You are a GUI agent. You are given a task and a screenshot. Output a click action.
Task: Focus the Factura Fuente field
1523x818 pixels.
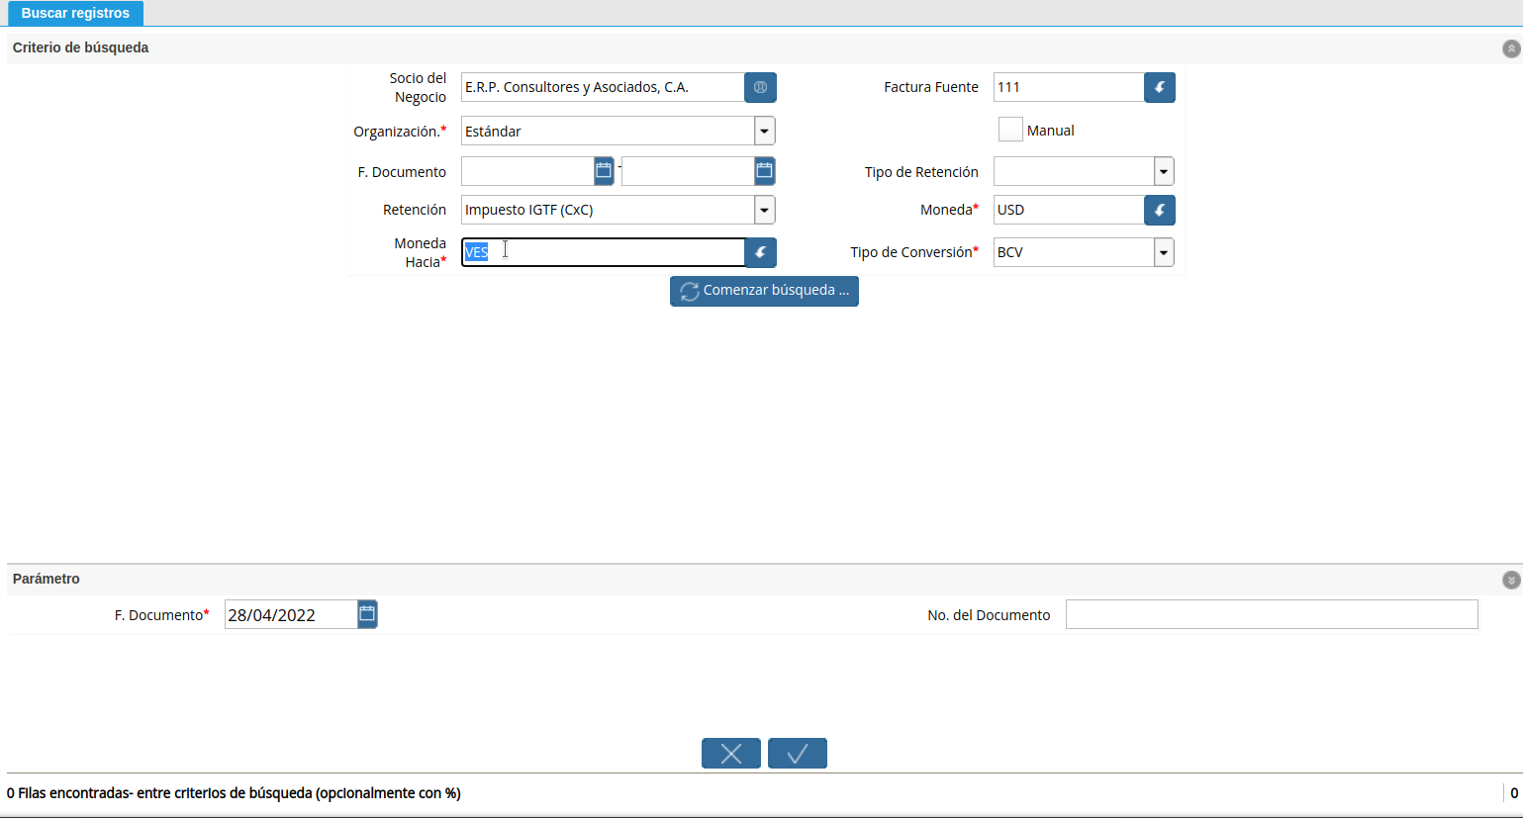pos(1069,87)
